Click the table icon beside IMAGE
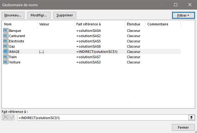Viewport: 197px width, 133px height. [x=6, y=52]
